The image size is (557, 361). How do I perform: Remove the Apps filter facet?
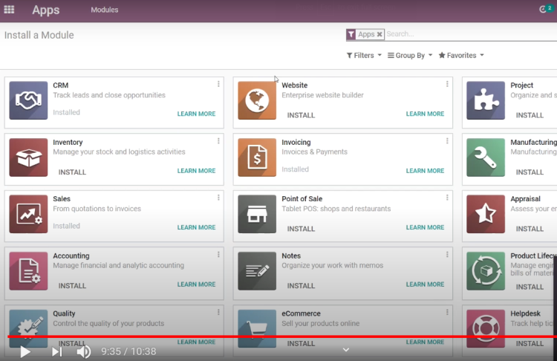[x=380, y=34]
